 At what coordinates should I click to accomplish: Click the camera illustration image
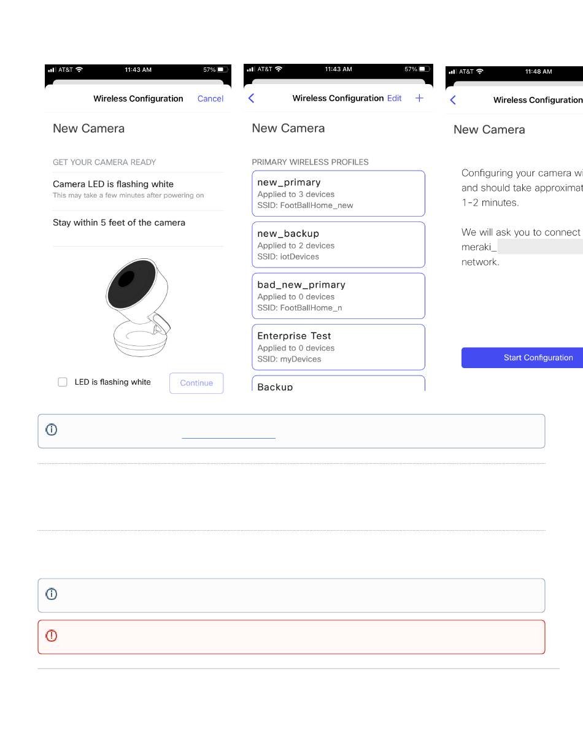click(x=138, y=307)
